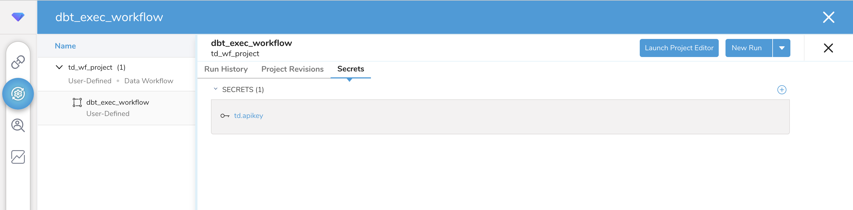Click Launch Project Editor button
Image resolution: width=853 pixels, height=210 pixels.
(x=679, y=48)
